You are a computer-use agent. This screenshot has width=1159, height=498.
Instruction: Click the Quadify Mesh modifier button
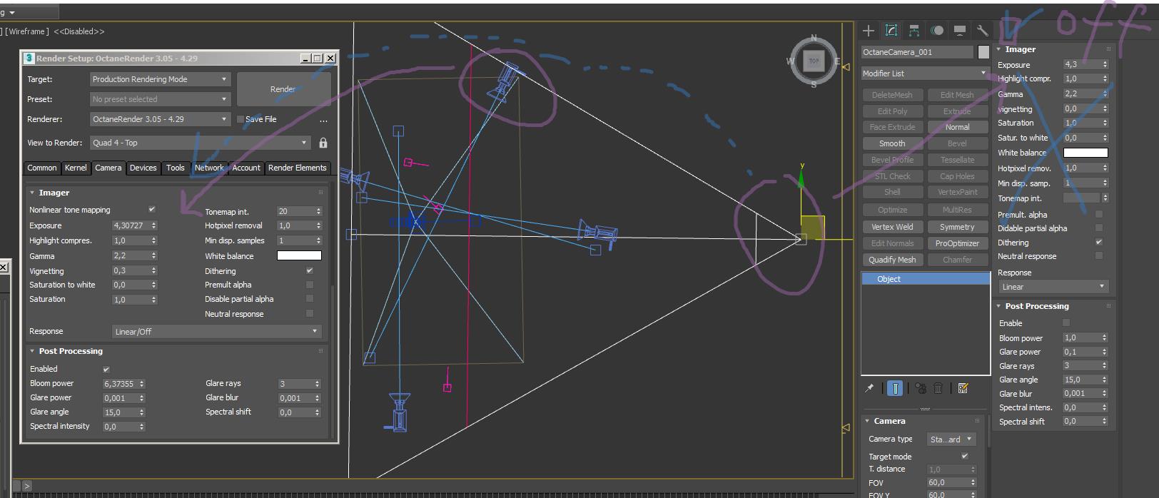click(x=892, y=260)
